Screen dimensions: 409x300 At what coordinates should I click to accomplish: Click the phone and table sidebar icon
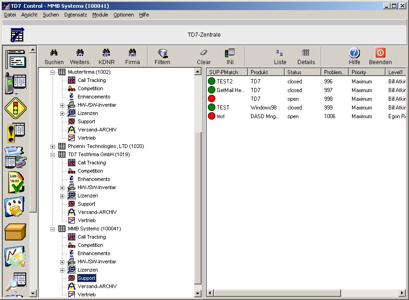[15, 83]
